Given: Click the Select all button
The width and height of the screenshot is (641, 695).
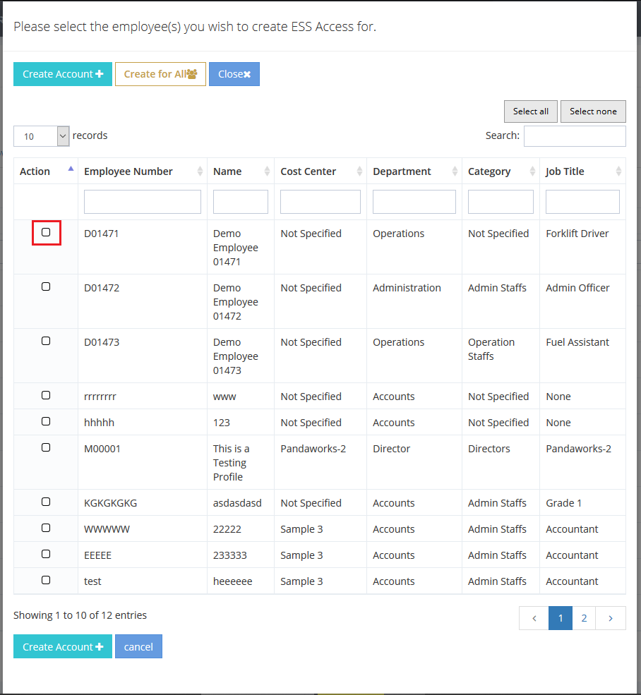Looking at the screenshot, I should click(531, 111).
